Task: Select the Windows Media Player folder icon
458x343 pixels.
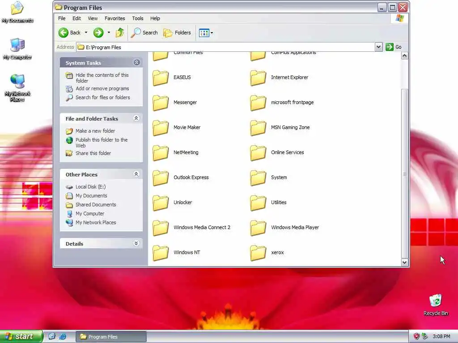Action: (x=258, y=228)
